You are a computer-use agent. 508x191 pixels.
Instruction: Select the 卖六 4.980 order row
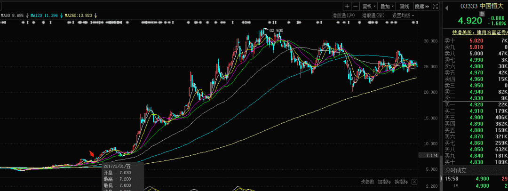pos(476,66)
